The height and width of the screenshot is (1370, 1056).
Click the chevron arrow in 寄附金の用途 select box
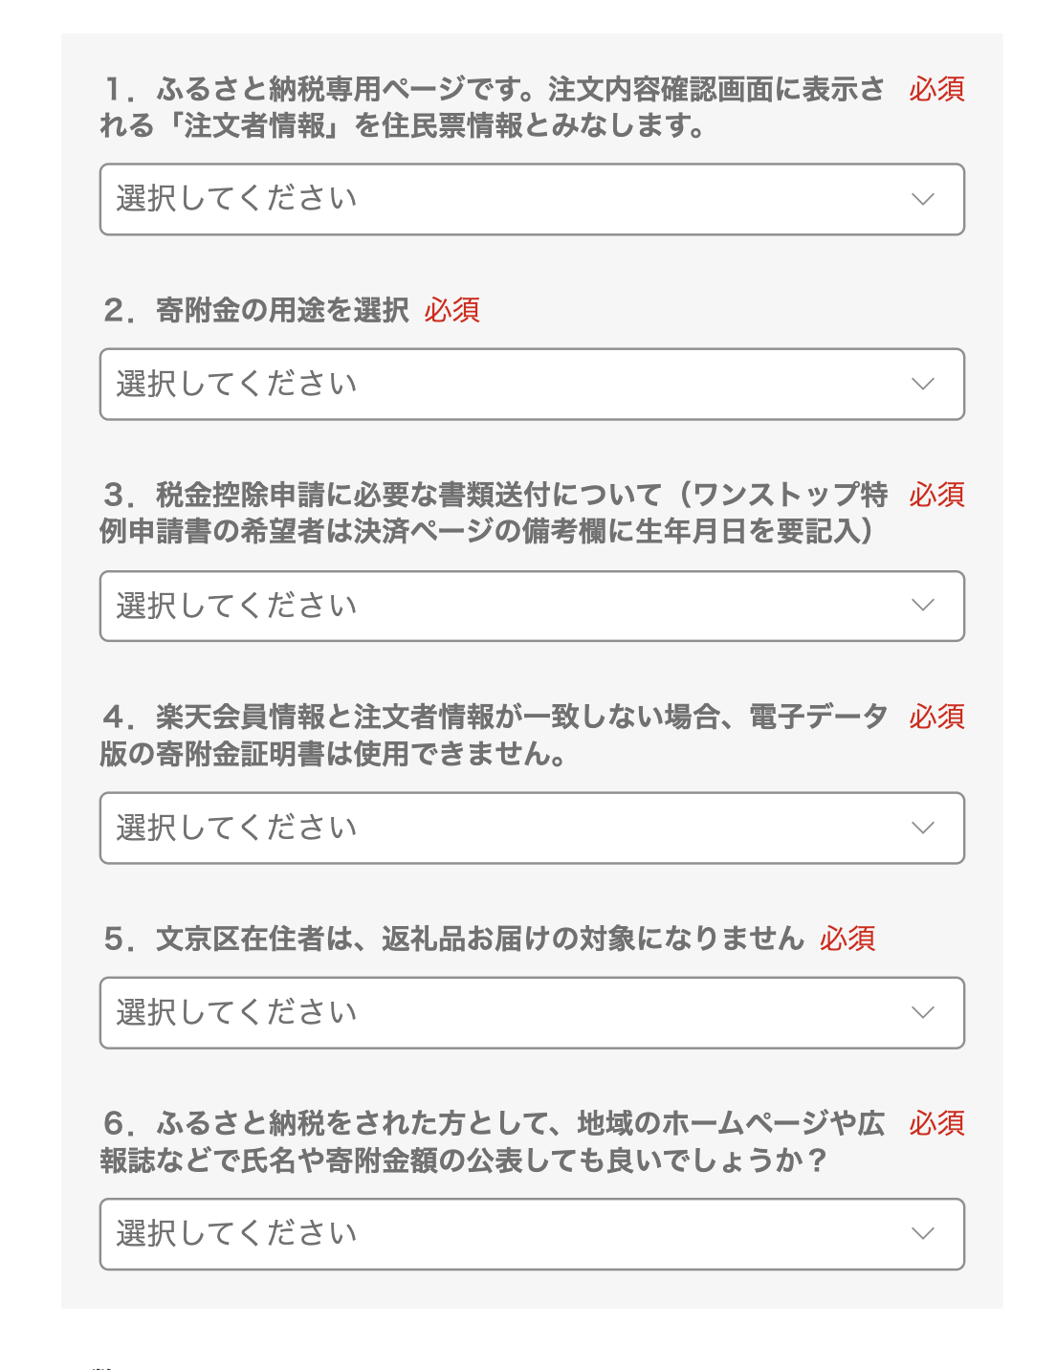click(x=922, y=384)
